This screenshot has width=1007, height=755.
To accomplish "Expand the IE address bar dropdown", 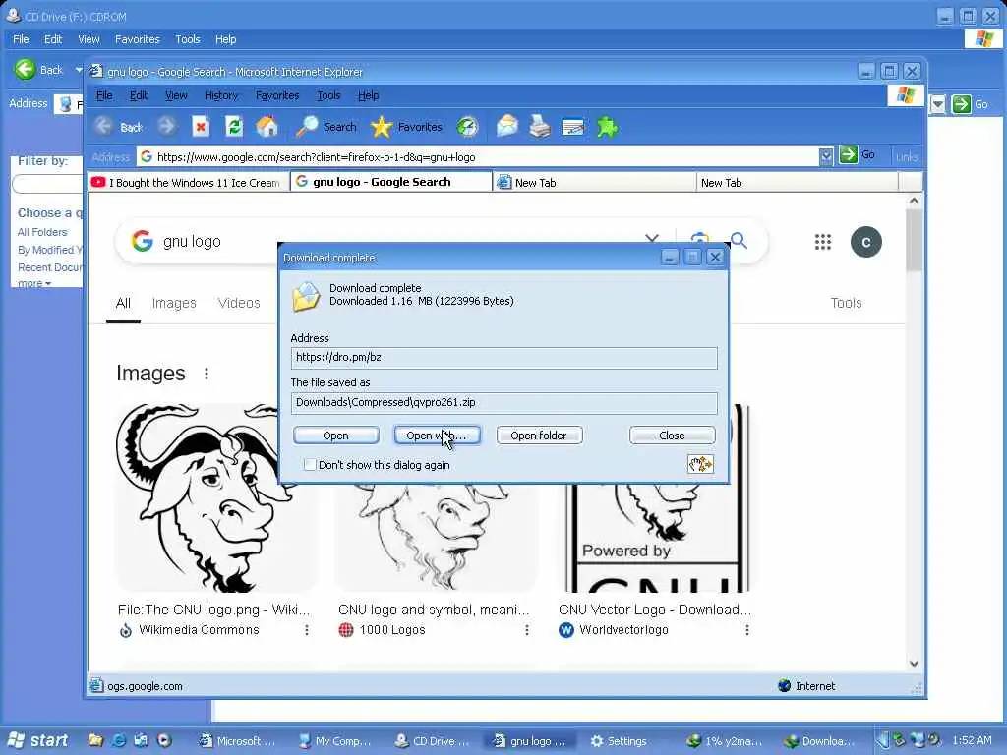I will [826, 156].
